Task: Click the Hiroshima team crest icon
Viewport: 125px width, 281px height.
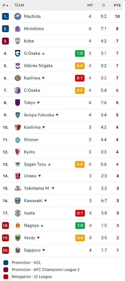Action: click(18, 29)
